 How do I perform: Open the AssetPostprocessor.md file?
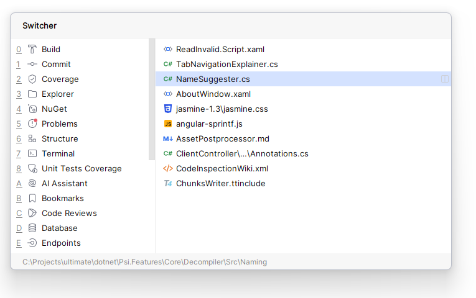(x=222, y=139)
